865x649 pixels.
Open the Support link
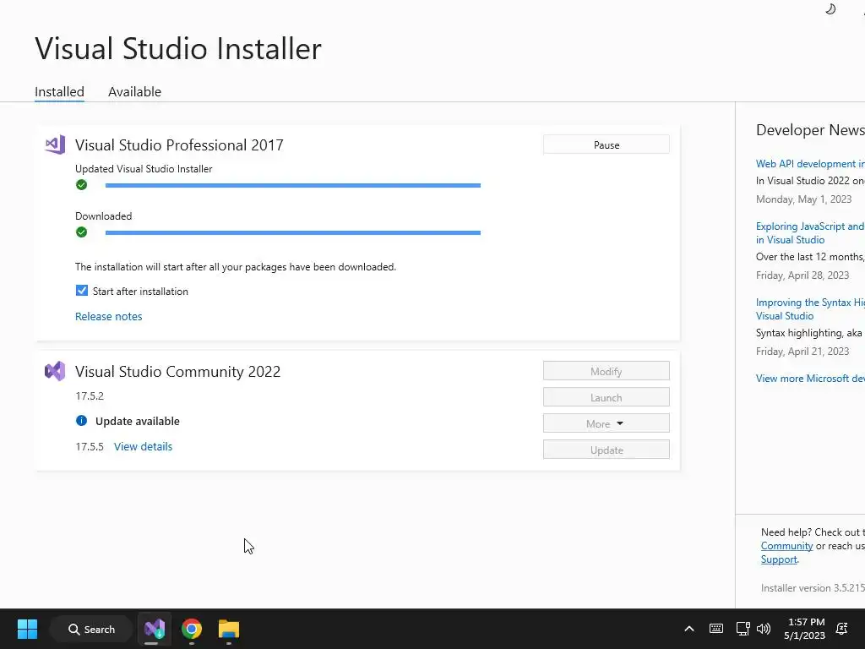779,559
